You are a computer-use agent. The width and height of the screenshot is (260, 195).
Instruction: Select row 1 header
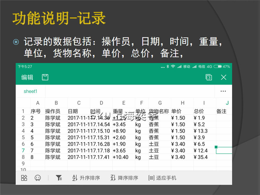(23, 111)
